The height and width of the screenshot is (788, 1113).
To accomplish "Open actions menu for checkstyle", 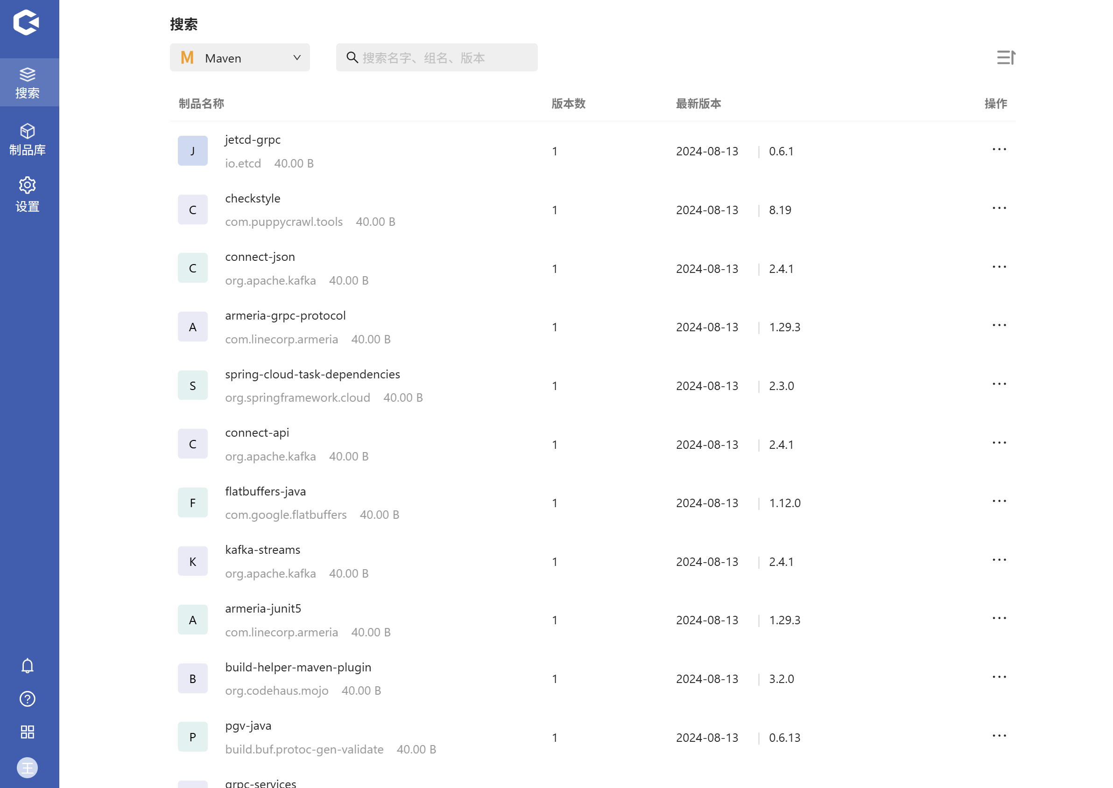I will point(999,208).
